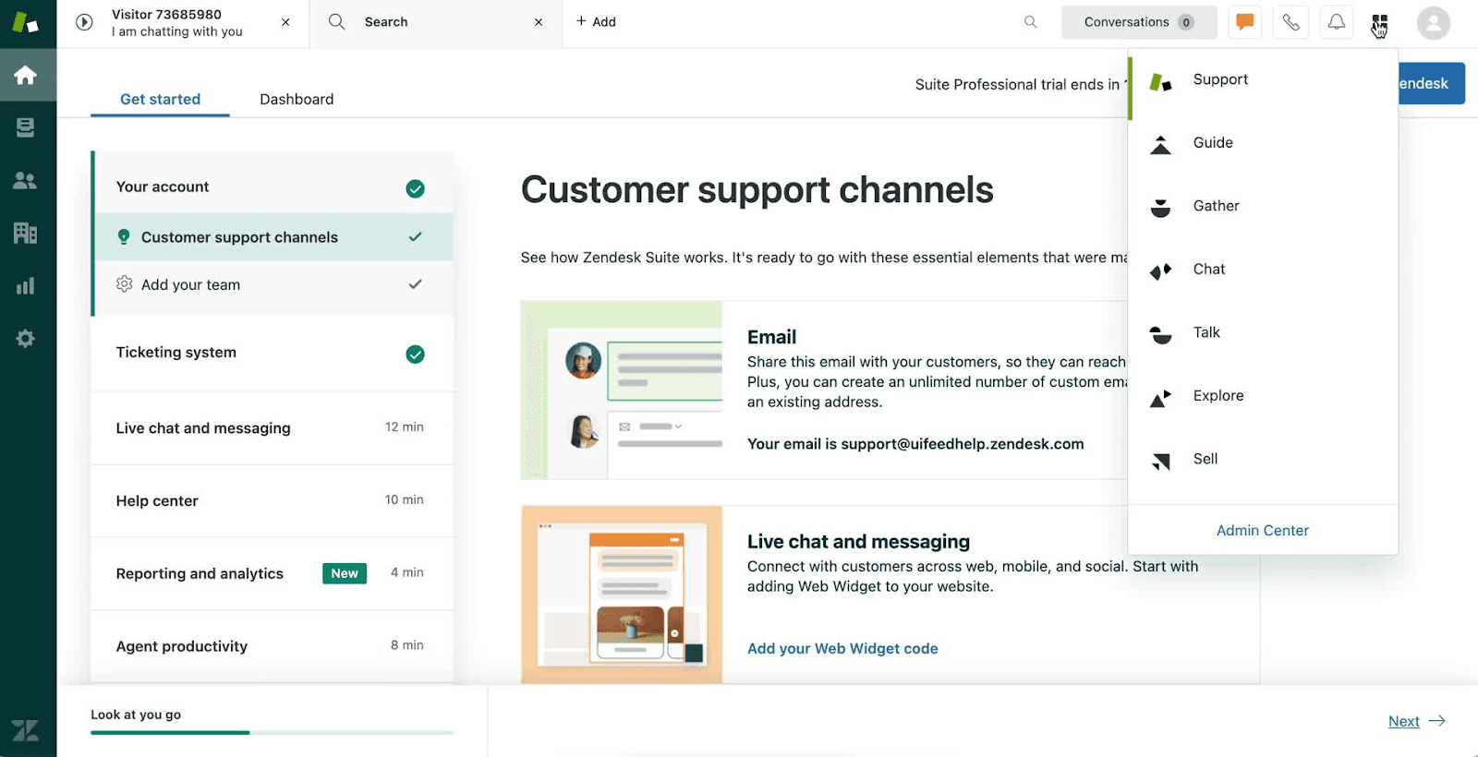Viewport: 1478px width, 757px height.
Task: Click the Talk product icon
Action: pos(1161,334)
